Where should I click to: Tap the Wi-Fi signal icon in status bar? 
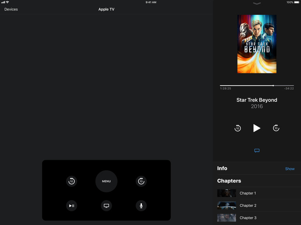tap(7, 2)
